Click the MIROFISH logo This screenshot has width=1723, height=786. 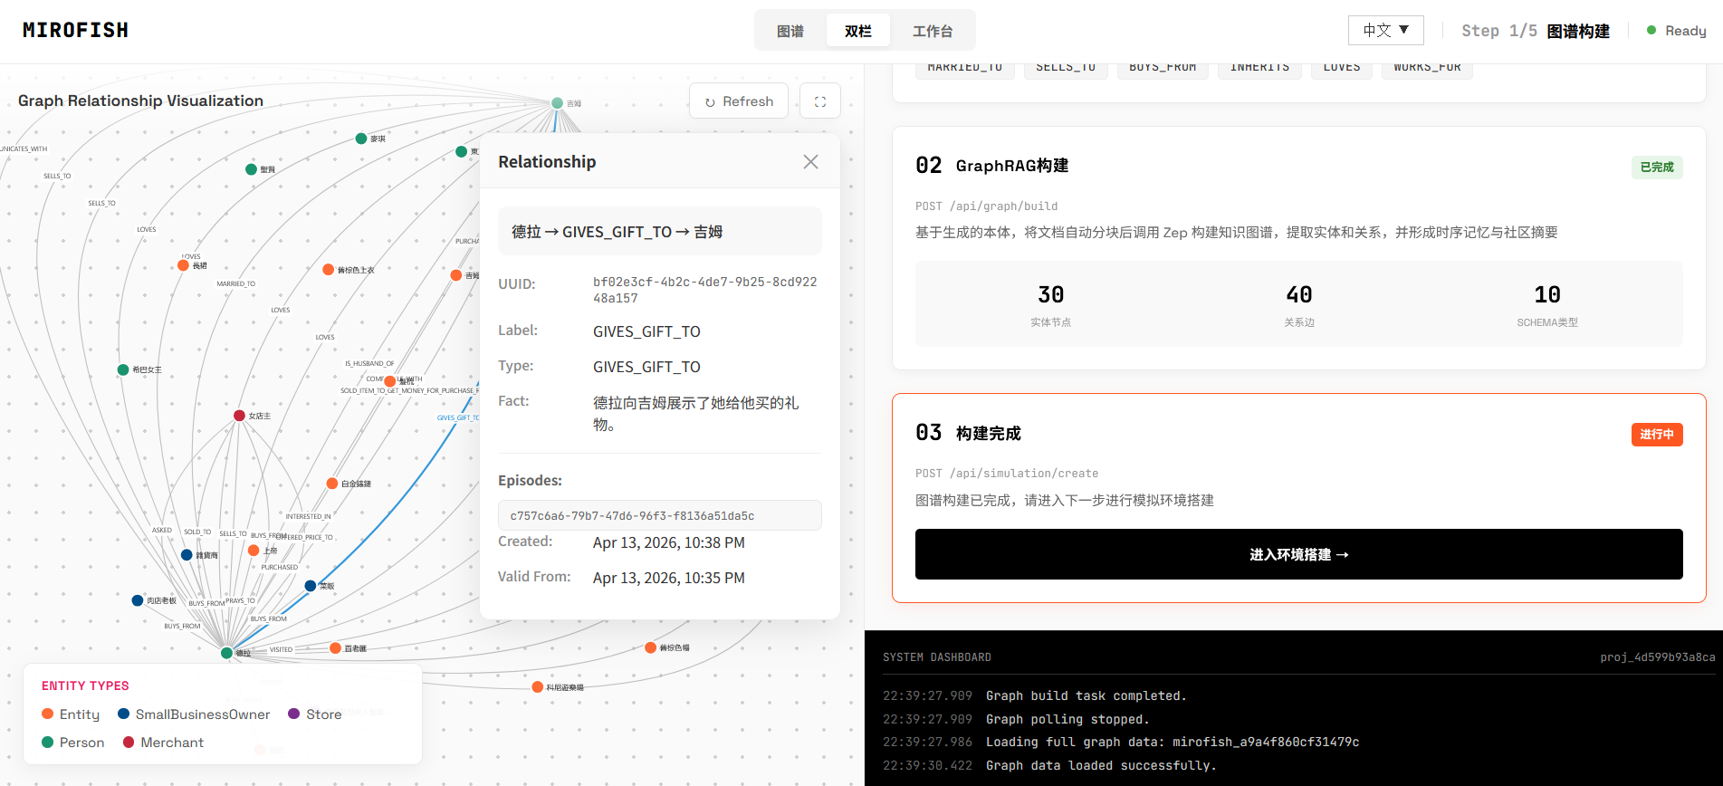pyautogui.click(x=75, y=30)
